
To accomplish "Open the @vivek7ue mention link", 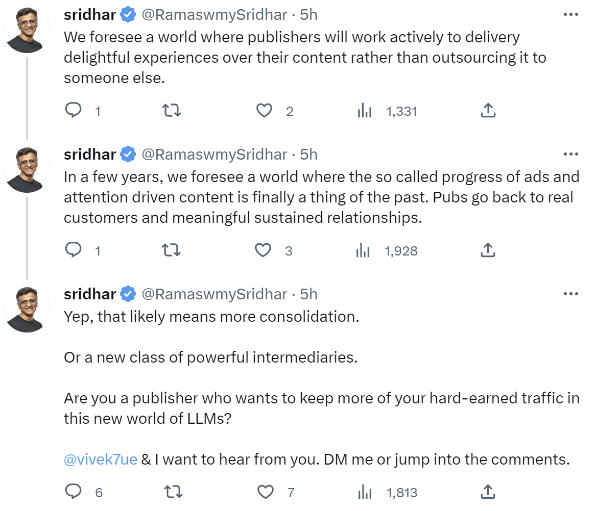I will 101,459.
